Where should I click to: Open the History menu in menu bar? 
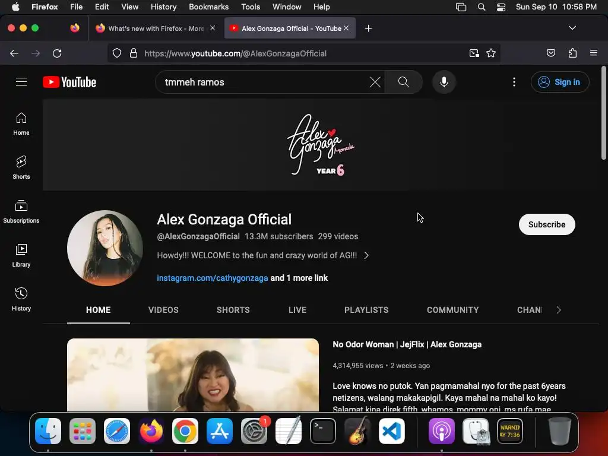[163, 7]
